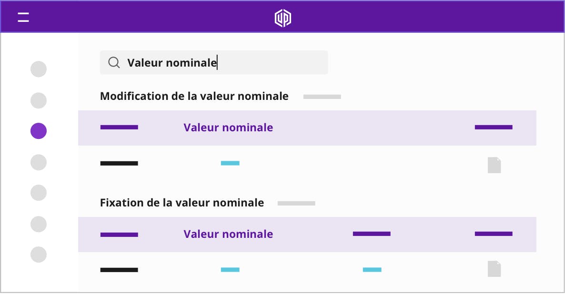Screen dimensions: 565x294
Task: Click the blue value link in Modification row
Action: coord(230,163)
